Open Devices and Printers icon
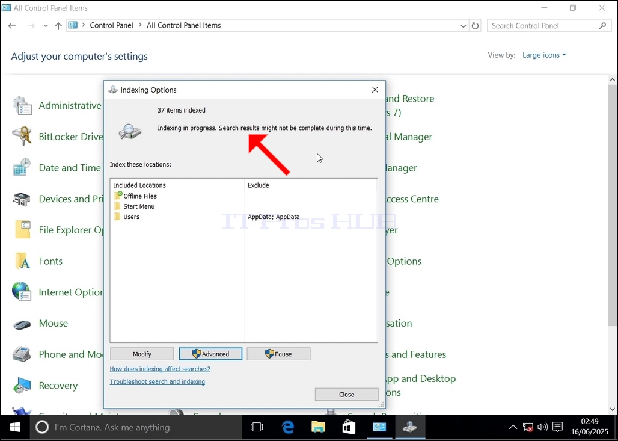 coord(22,199)
